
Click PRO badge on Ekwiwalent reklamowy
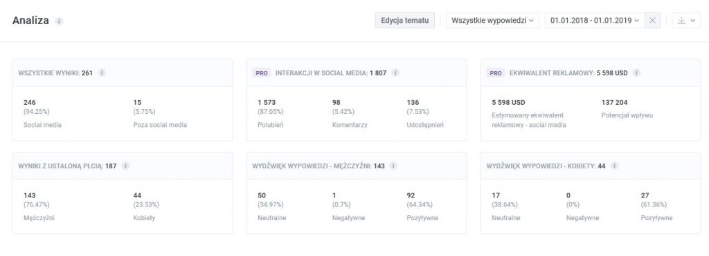[x=496, y=72]
